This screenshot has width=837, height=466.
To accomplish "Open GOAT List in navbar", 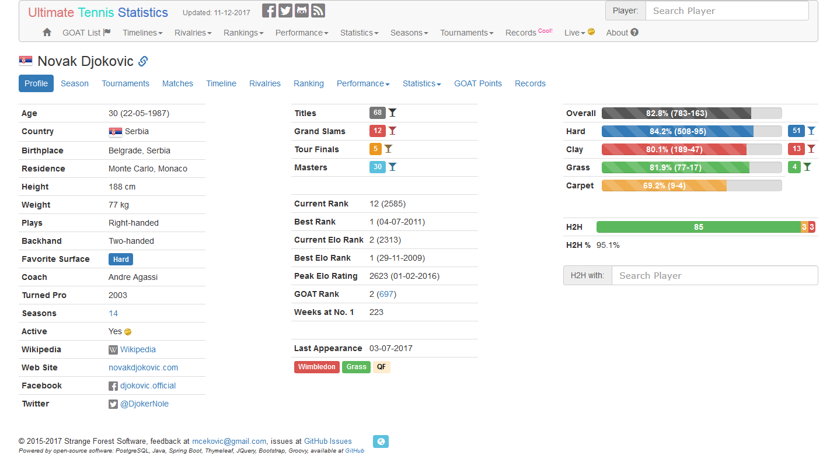I will coord(86,33).
